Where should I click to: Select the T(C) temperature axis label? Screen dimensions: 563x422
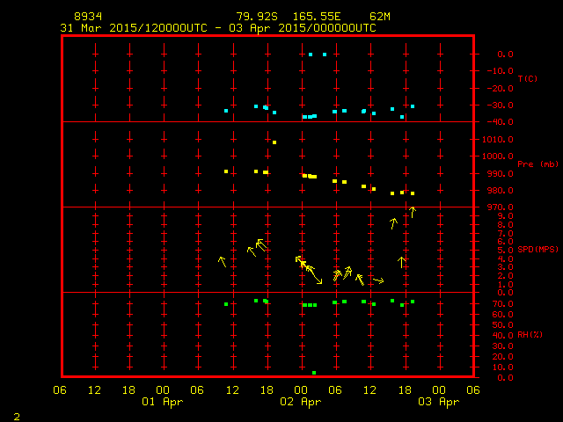(x=527, y=79)
